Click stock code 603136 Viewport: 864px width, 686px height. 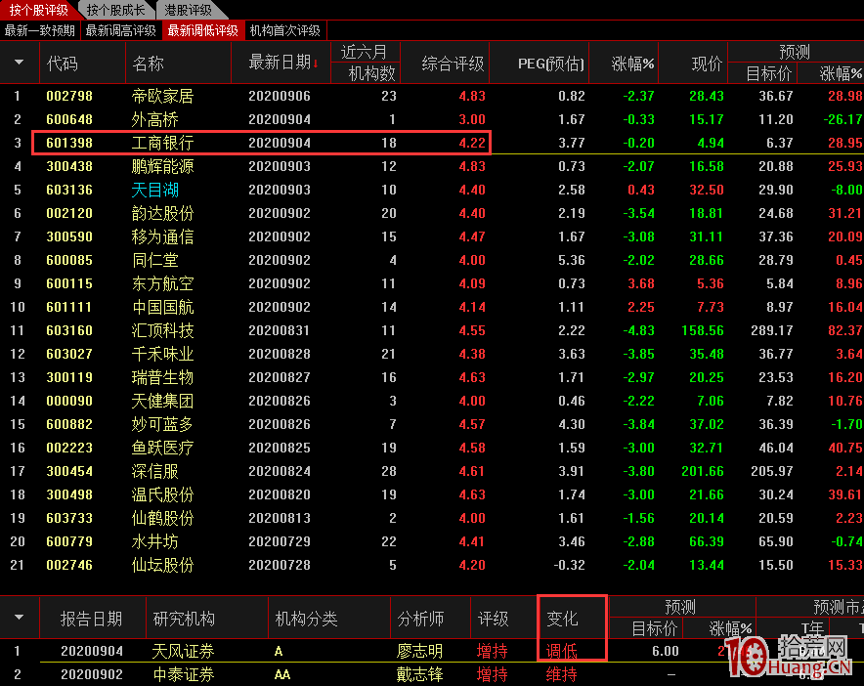tap(69, 190)
